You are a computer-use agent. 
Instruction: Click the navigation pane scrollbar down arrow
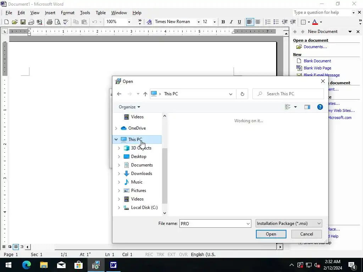click(164, 213)
